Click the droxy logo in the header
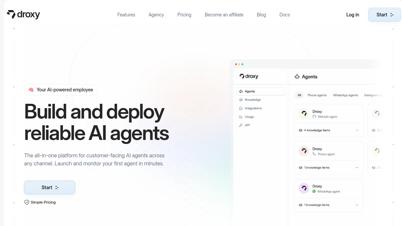402x226 pixels. point(23,14)
